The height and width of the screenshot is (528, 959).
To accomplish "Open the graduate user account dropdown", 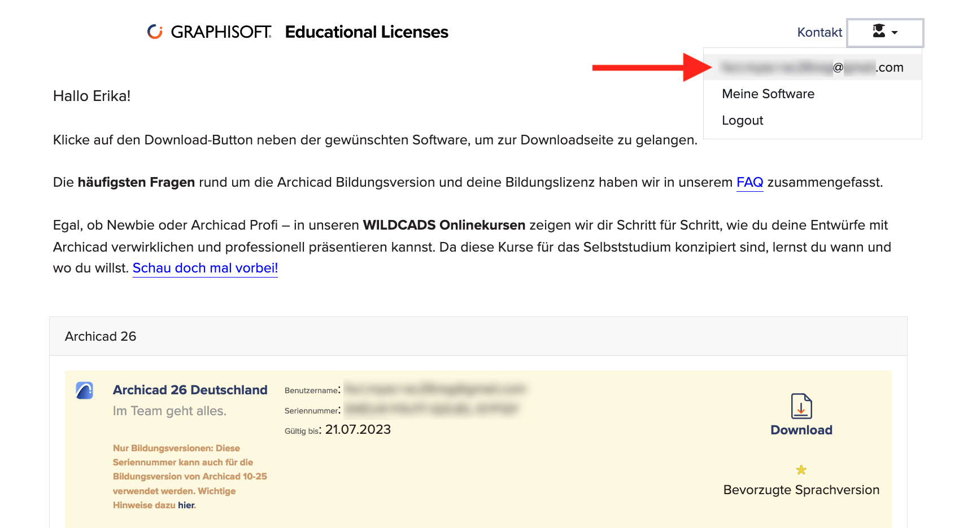I will [x=885, y=33].
